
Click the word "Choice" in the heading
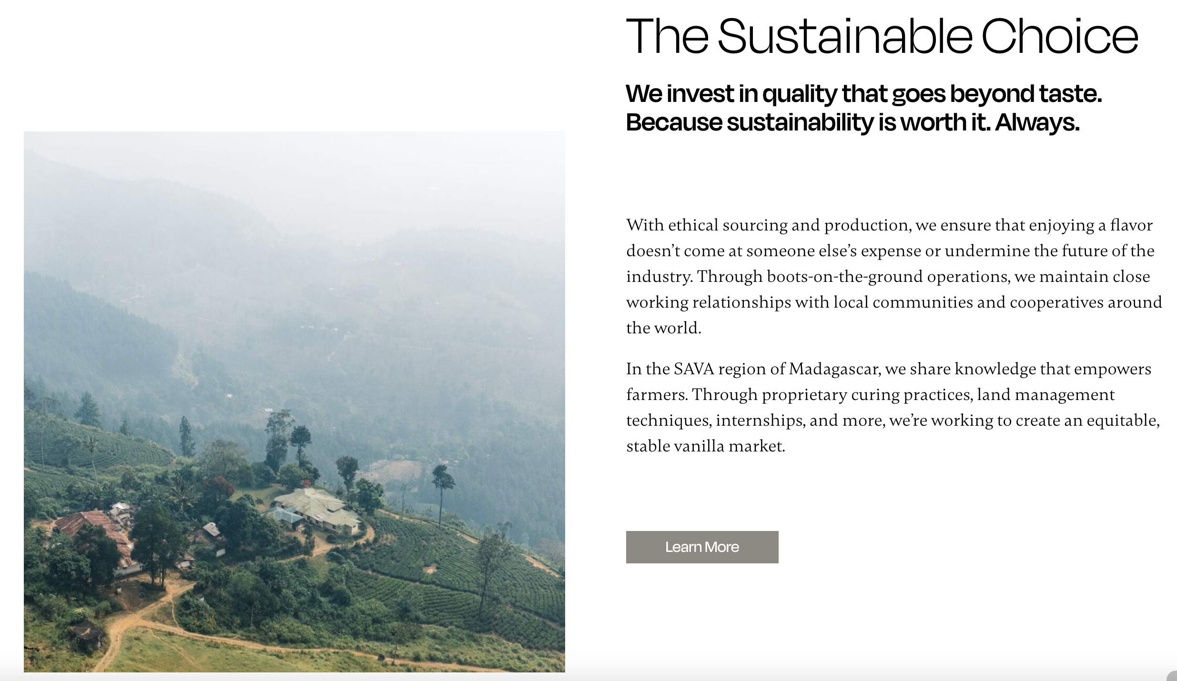(x=1059, y=36)
